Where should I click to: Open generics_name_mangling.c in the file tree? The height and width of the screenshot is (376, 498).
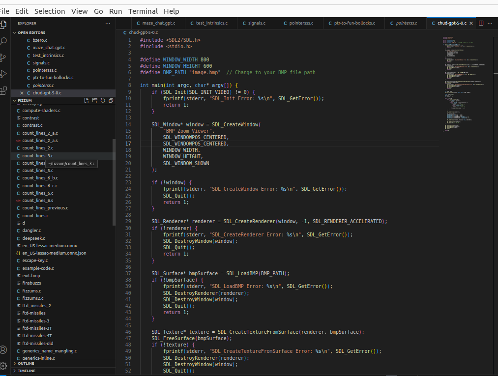pyautogui.click(x=63, y=351)
